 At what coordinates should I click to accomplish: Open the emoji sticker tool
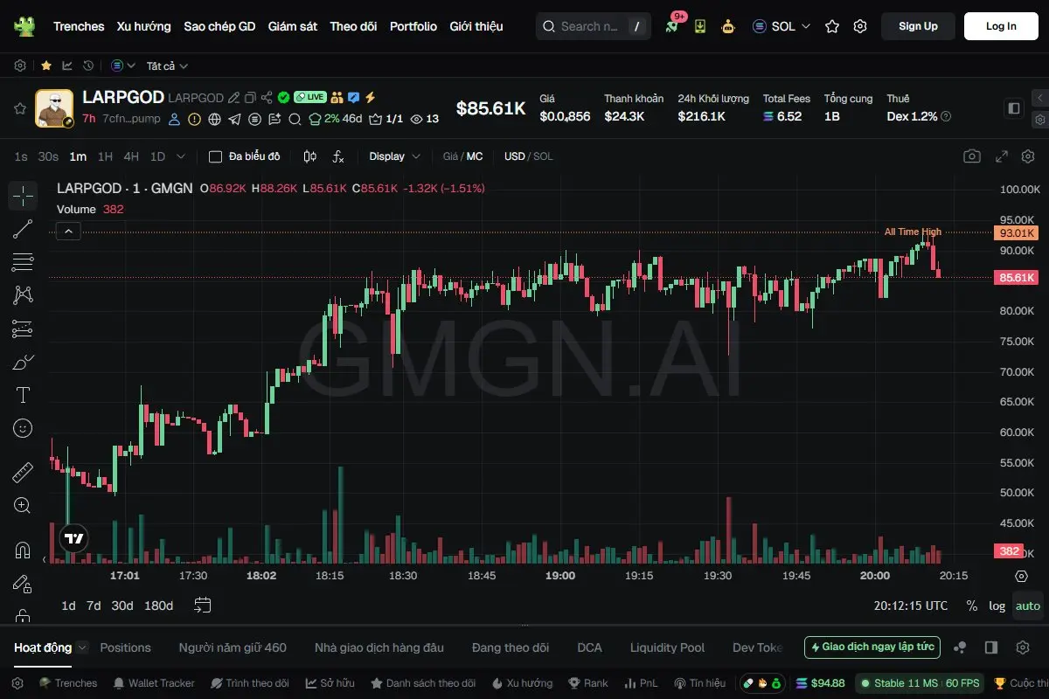coord(23,428)
